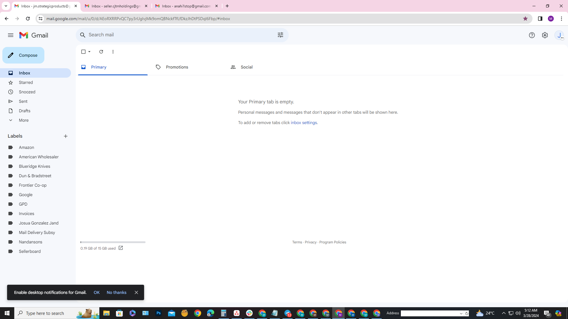Open Chrome profile M avatar

tap(551, 19)
